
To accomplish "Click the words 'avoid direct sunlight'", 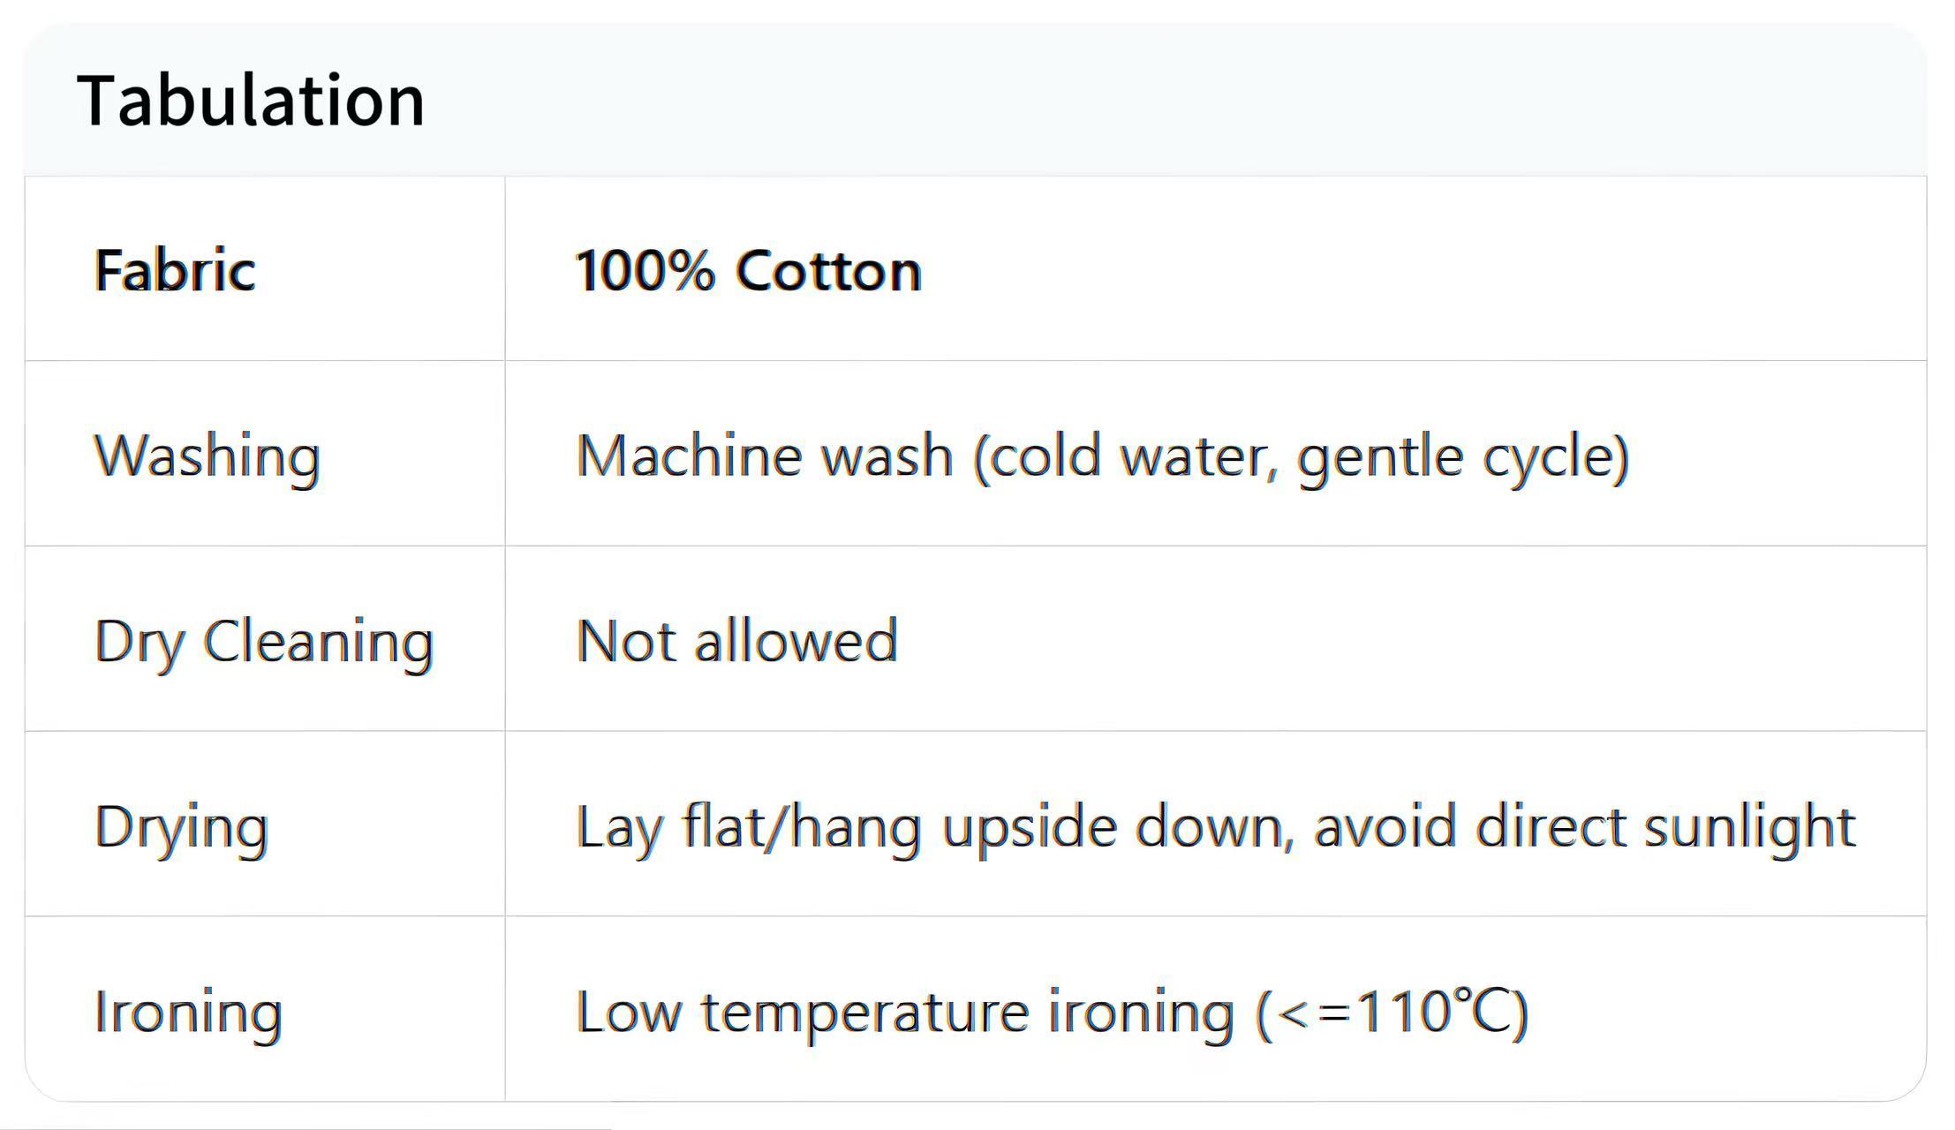I will point(1584,827).
